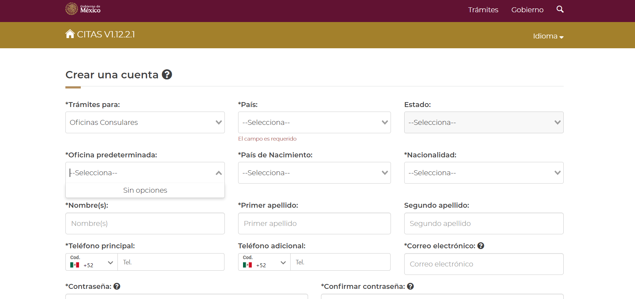Collapse the Oficina predeterminada dropdown
Image resolution: width=635 pixels, height=299 pixels.
(219, 173)
